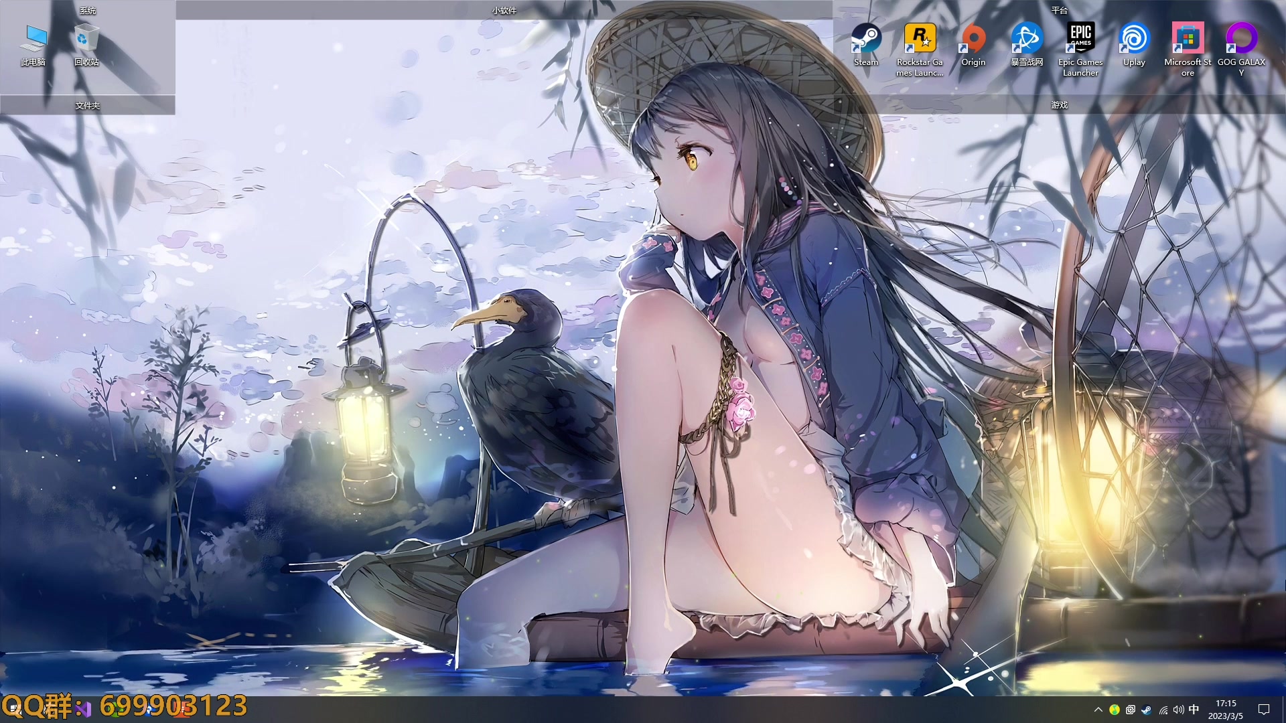Expand the 文件夹 fence group

pyautogui.click(x=88, y=105)
